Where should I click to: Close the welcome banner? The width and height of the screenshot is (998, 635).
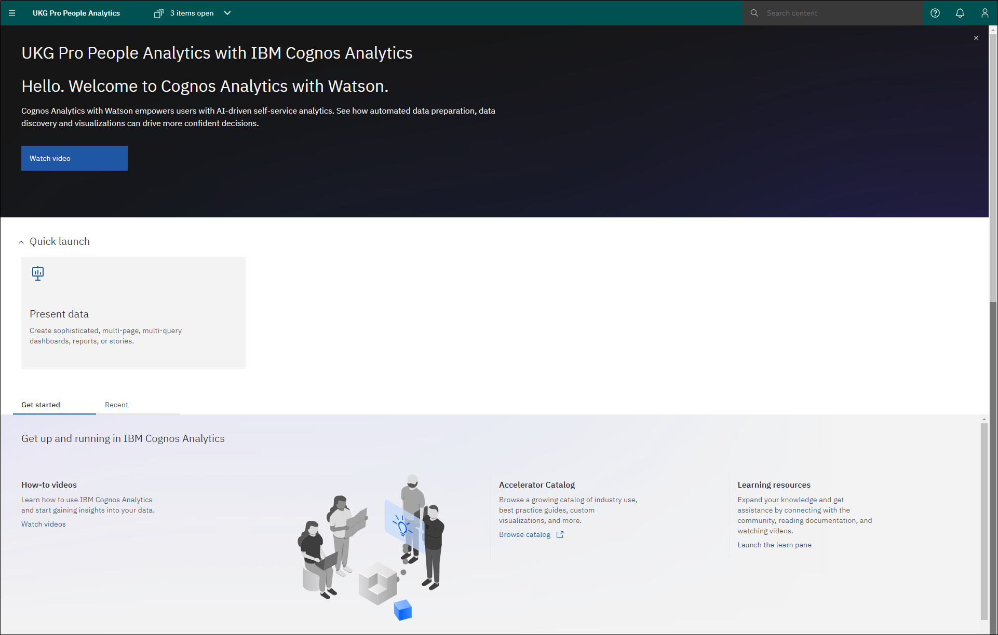(976, 38)
